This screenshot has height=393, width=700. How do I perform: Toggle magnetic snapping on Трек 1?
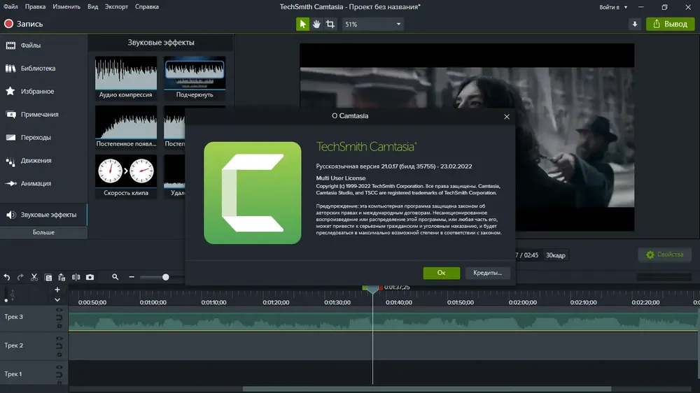click(59, 375)
